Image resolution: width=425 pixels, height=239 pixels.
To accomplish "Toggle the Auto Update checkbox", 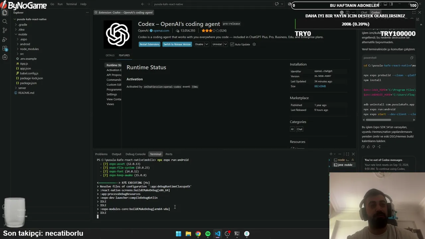I will coord(232,44).
